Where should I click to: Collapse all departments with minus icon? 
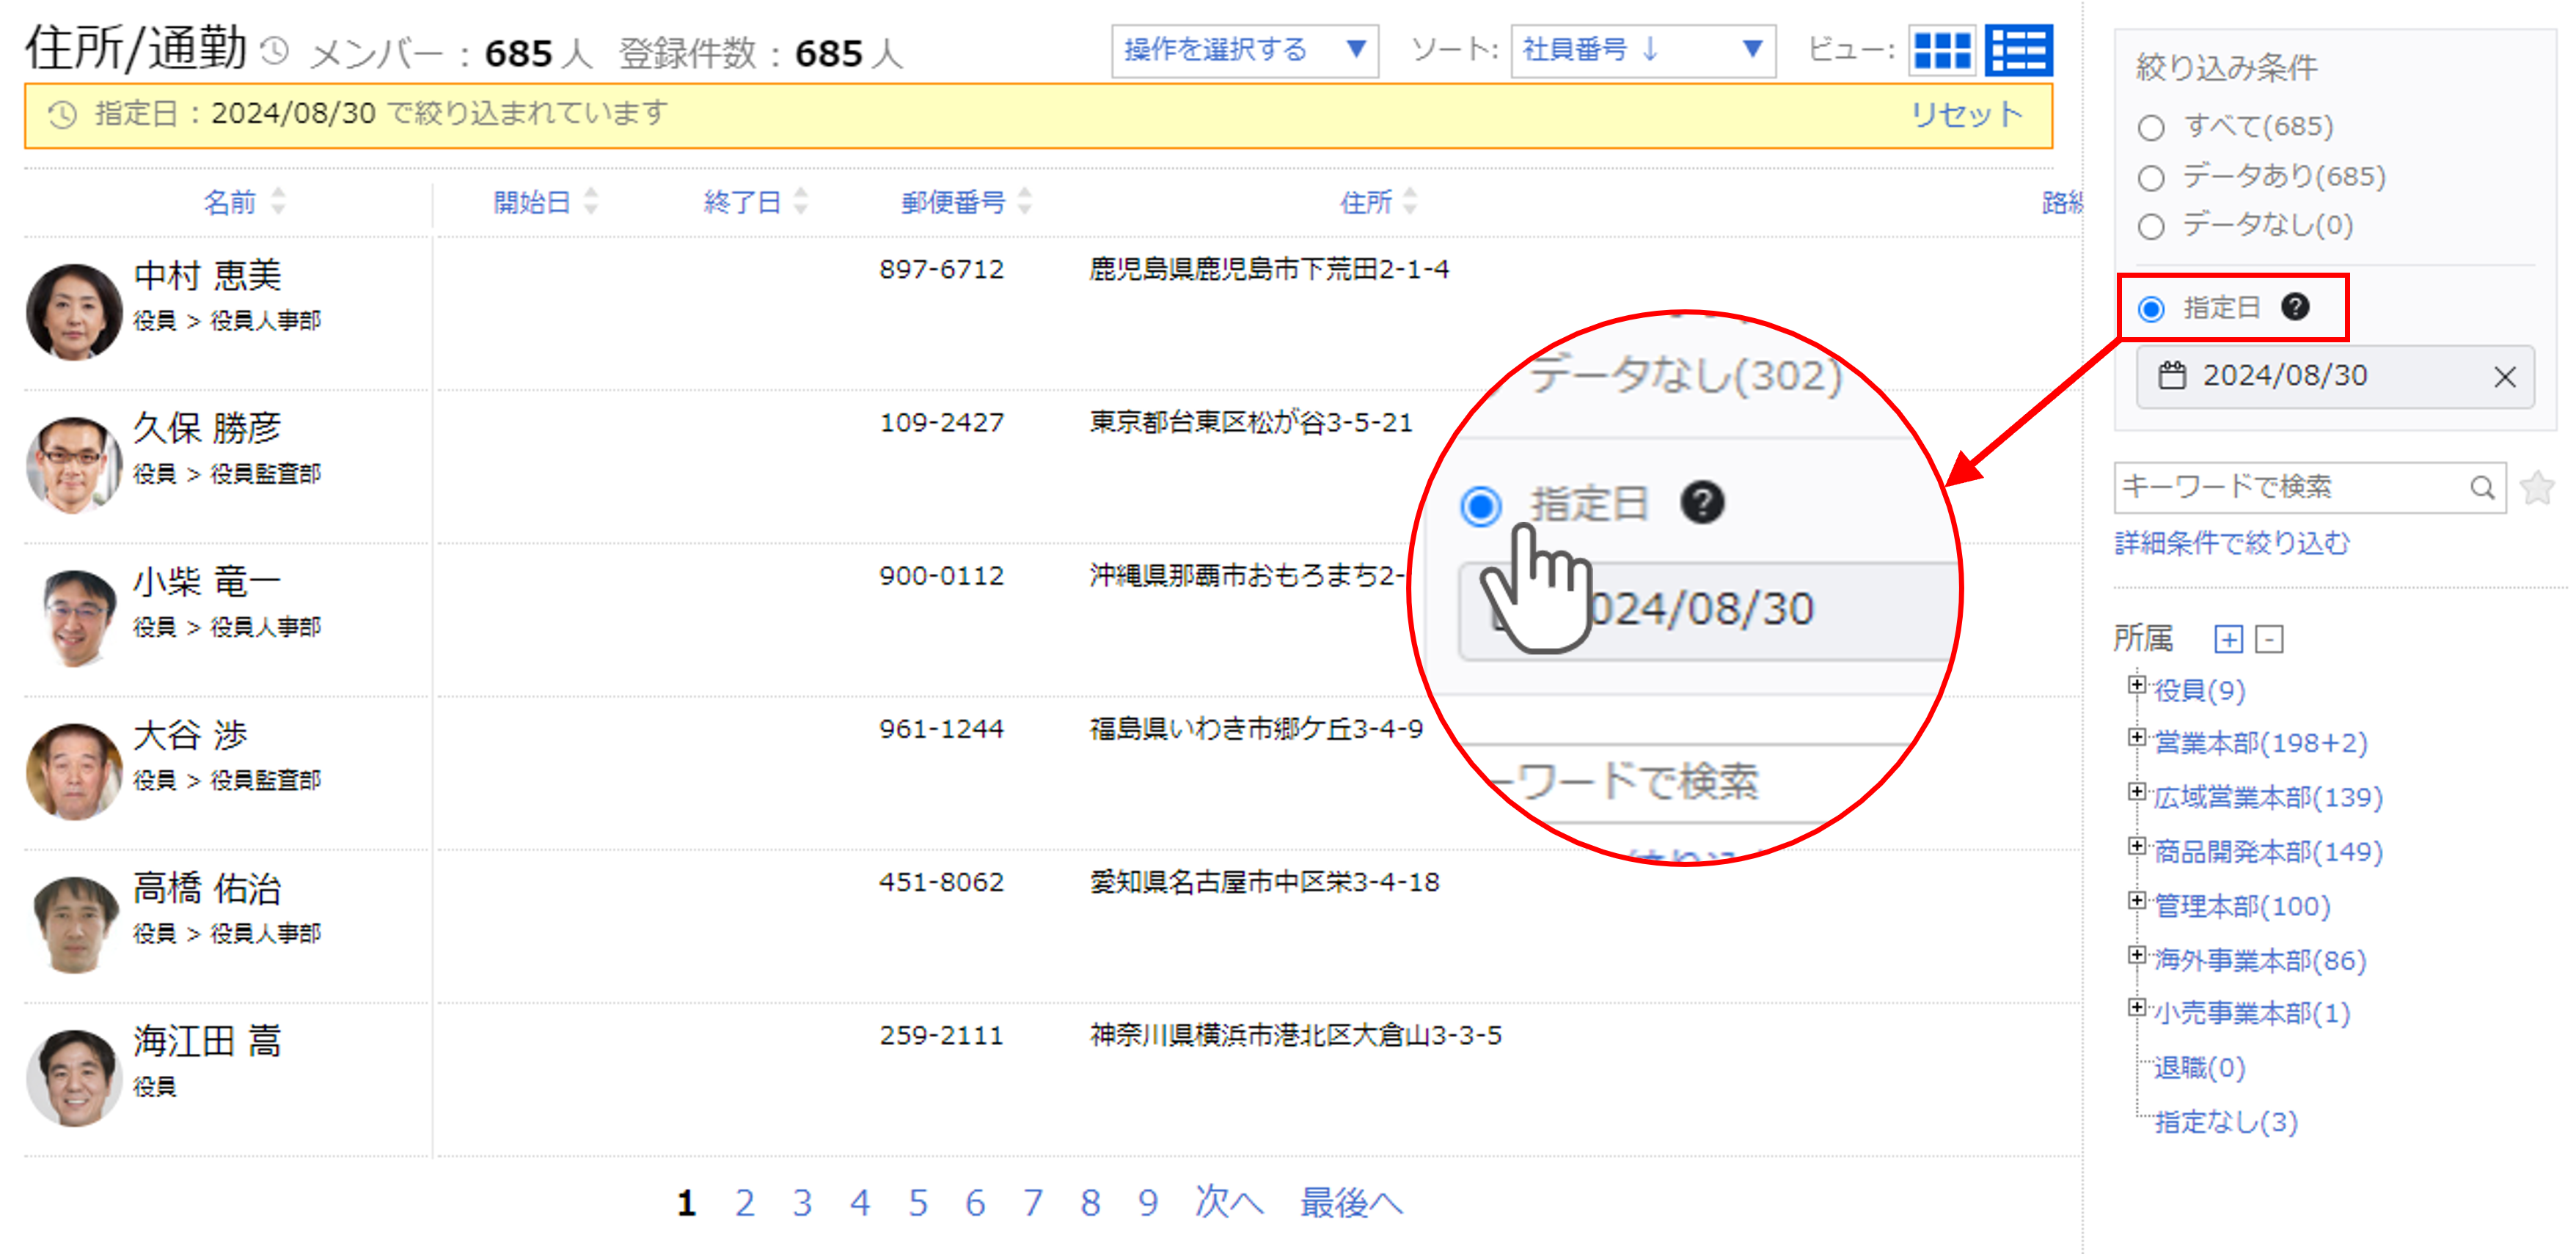[2269, 638]
